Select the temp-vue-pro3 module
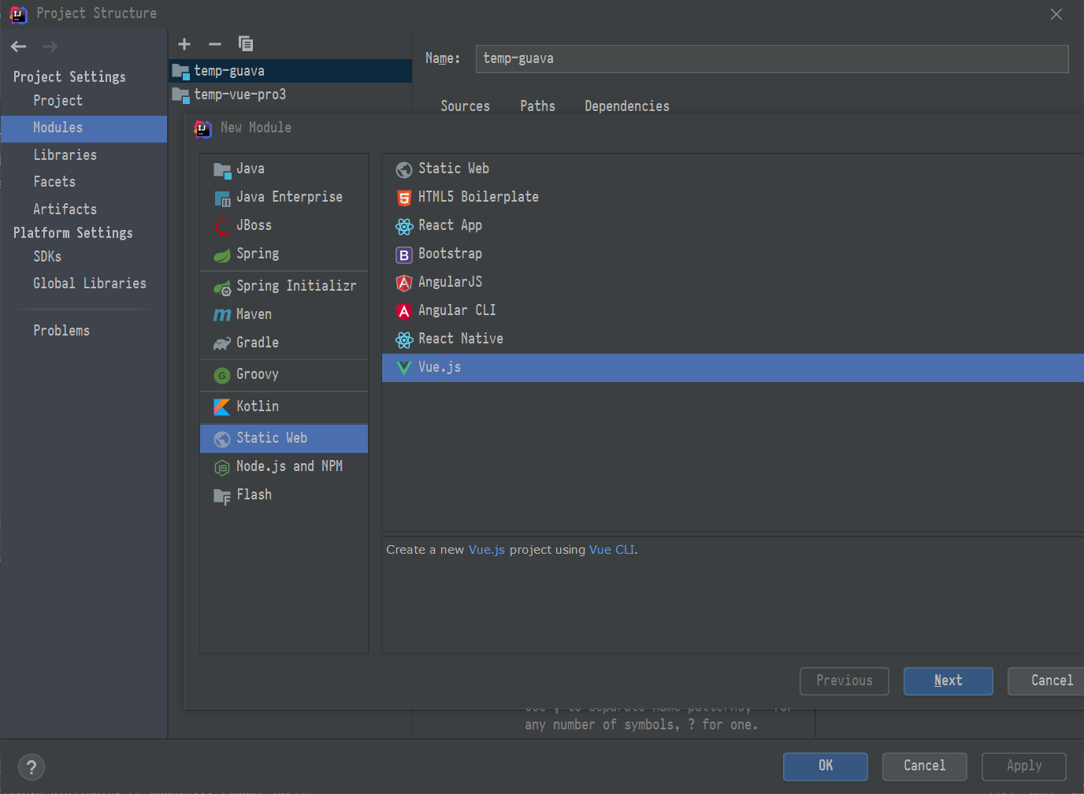Image resolution: width=1084 pixels, height=794 pixels. click(x=290, y=95)
